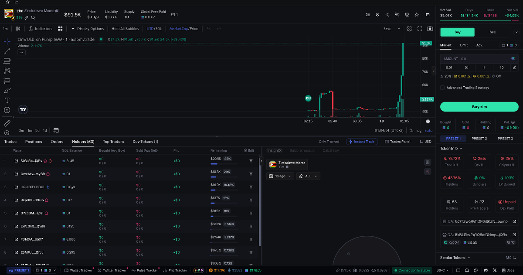This screenshot has height=275, width=523.
Task: Collapse the volume indicator legend
Action: pos(21,52)
